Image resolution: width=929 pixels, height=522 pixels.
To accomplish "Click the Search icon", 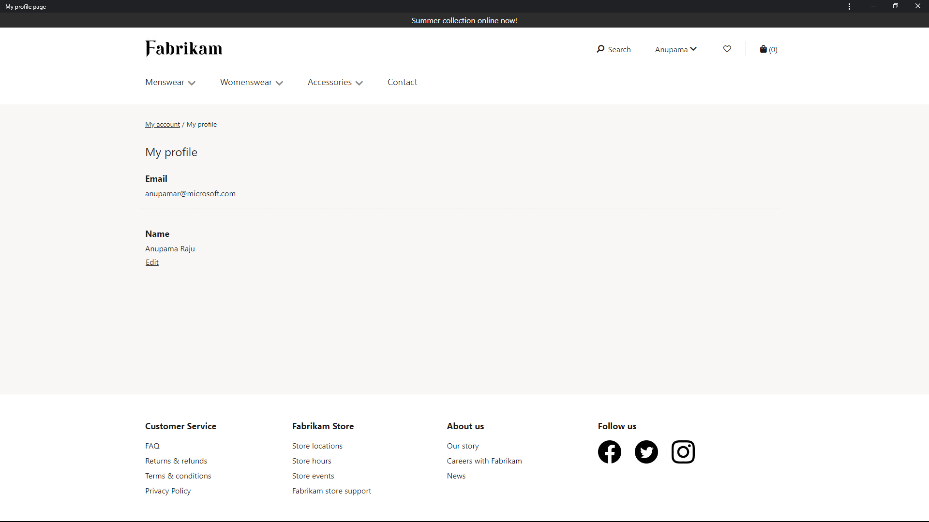I will (600, 49).
